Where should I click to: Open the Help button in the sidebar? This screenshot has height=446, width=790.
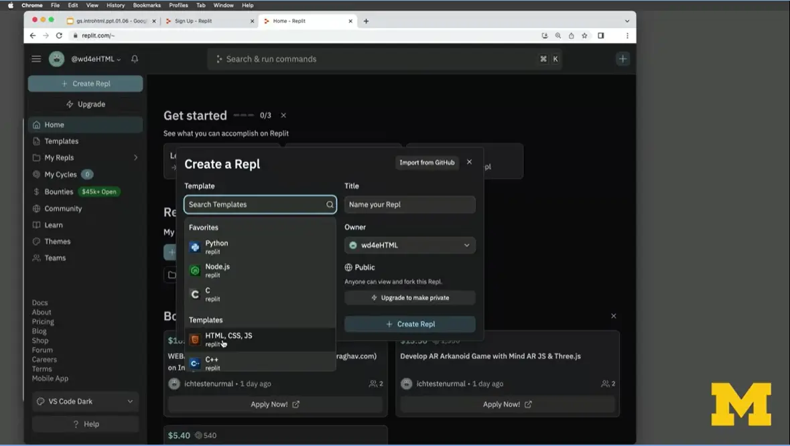(x=86, y=424)
